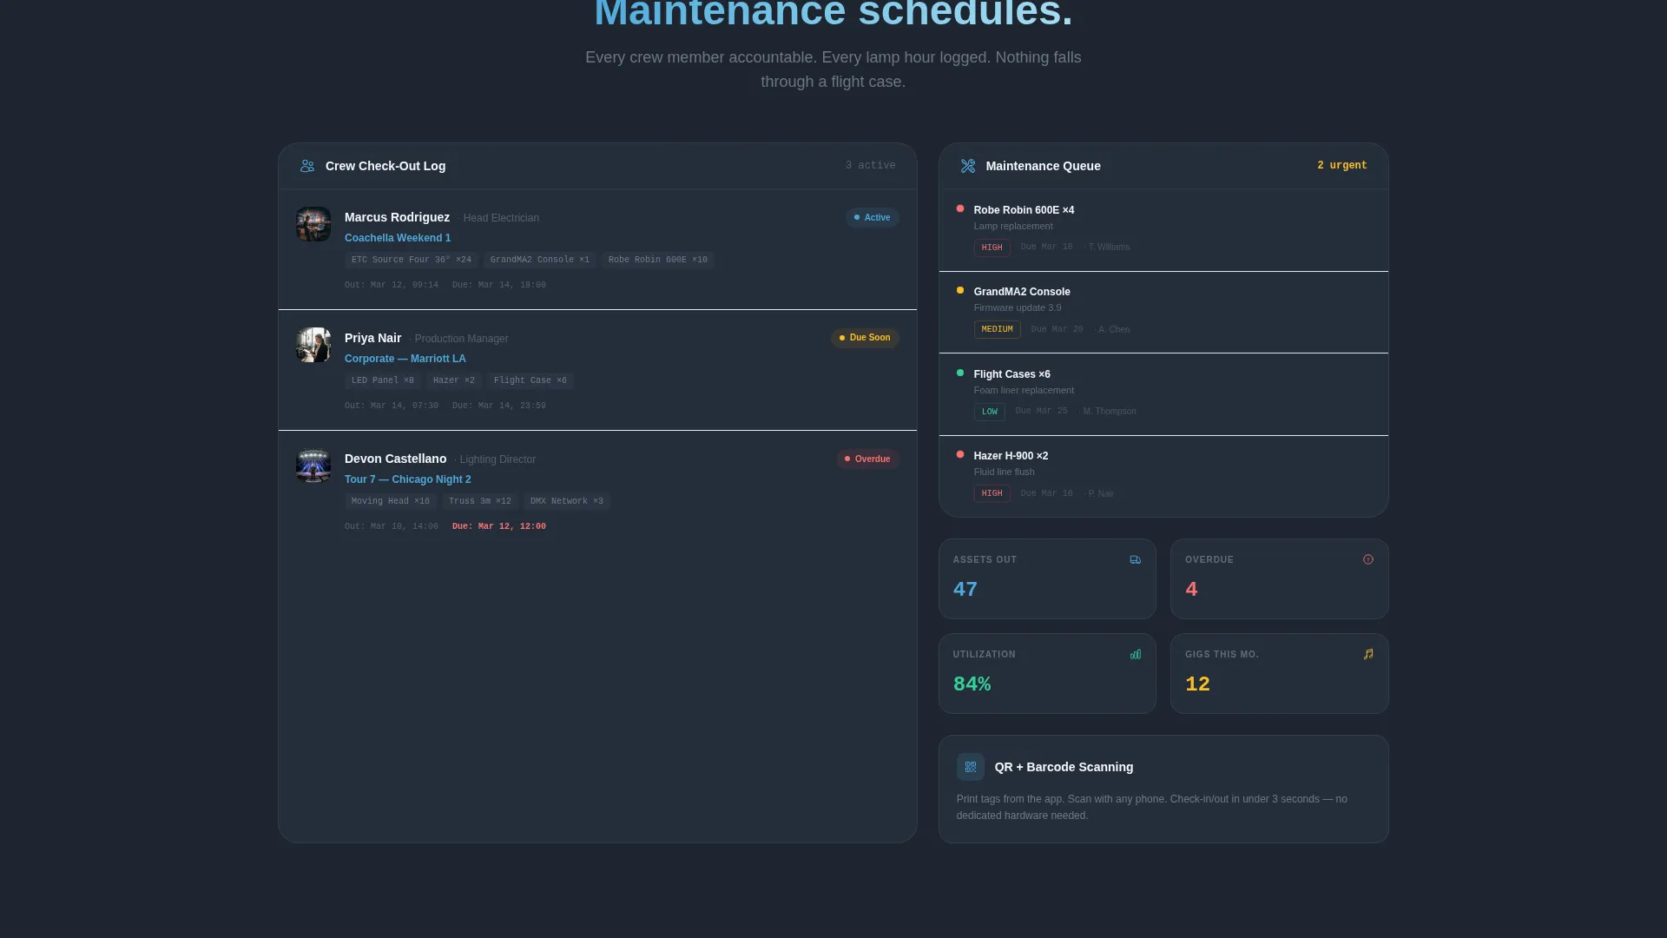Click the 2 urgent counter
This screenshot has width=1667, height=938.
[1342, 166]
